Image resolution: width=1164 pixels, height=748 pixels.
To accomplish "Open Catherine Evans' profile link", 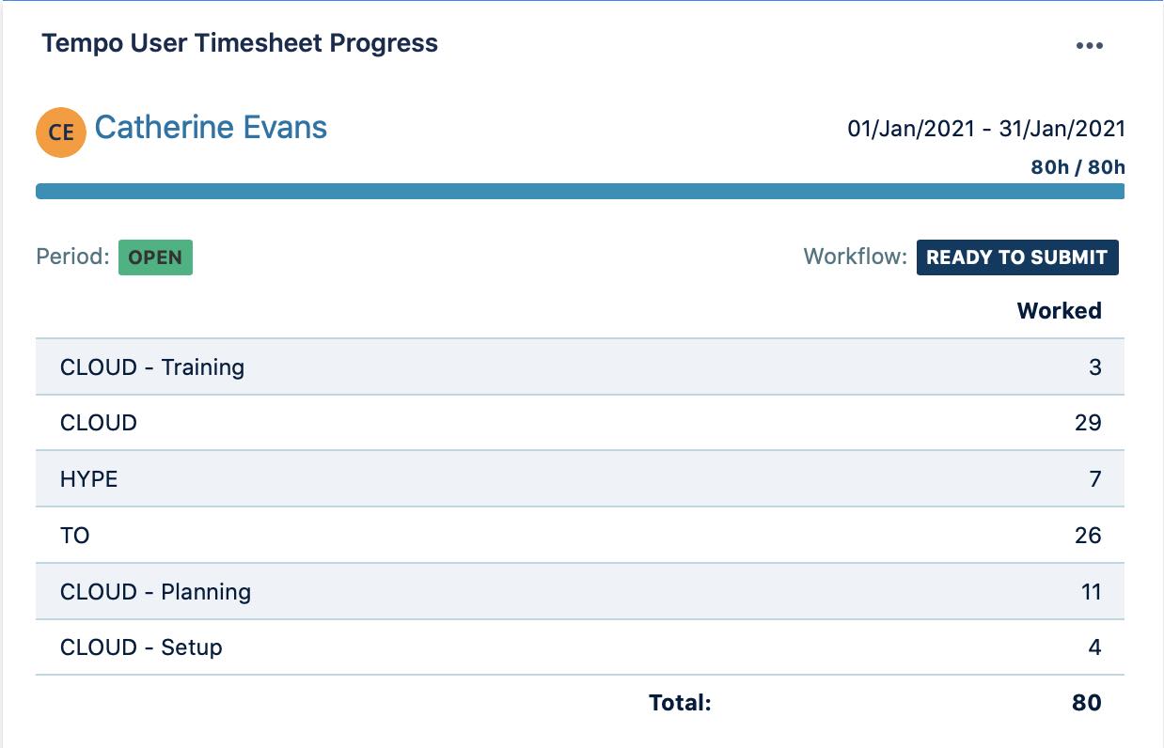I will [x=212, y=127].
